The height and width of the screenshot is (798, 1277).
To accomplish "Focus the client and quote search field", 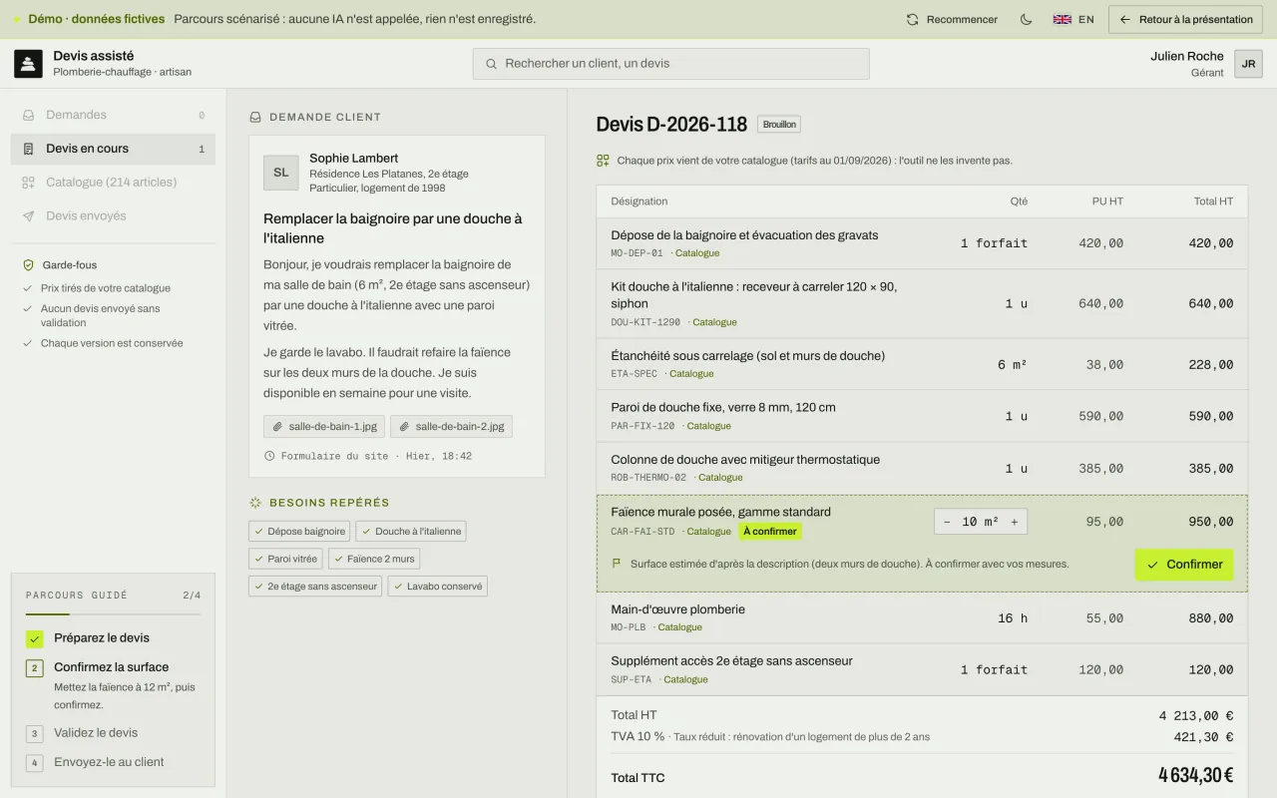I will pyautogui.click(x=670, y=63).
